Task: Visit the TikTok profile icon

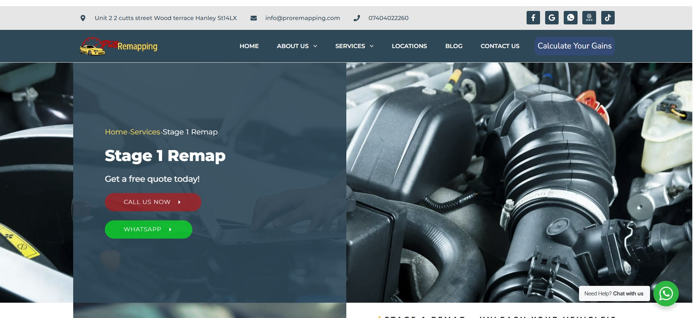Action: pos(607,17)
